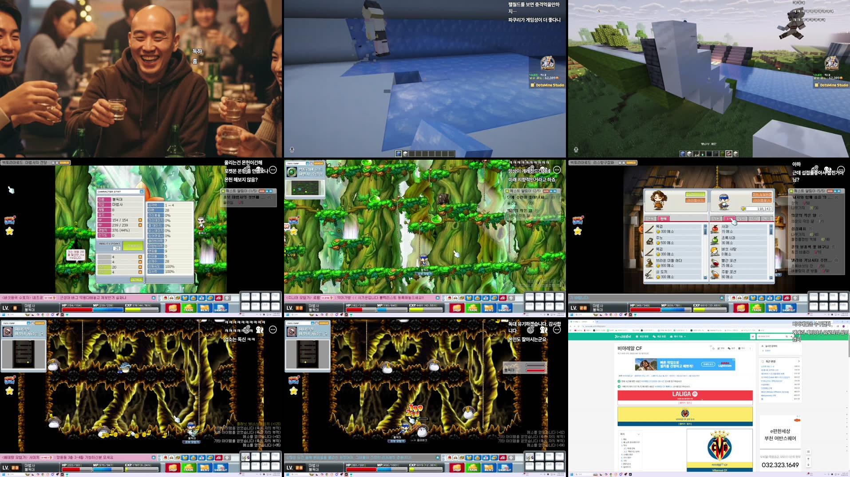Raise HP with the arrow beside 154 / 154
This screenshot has width=850, height=477.
pos(140,220)
